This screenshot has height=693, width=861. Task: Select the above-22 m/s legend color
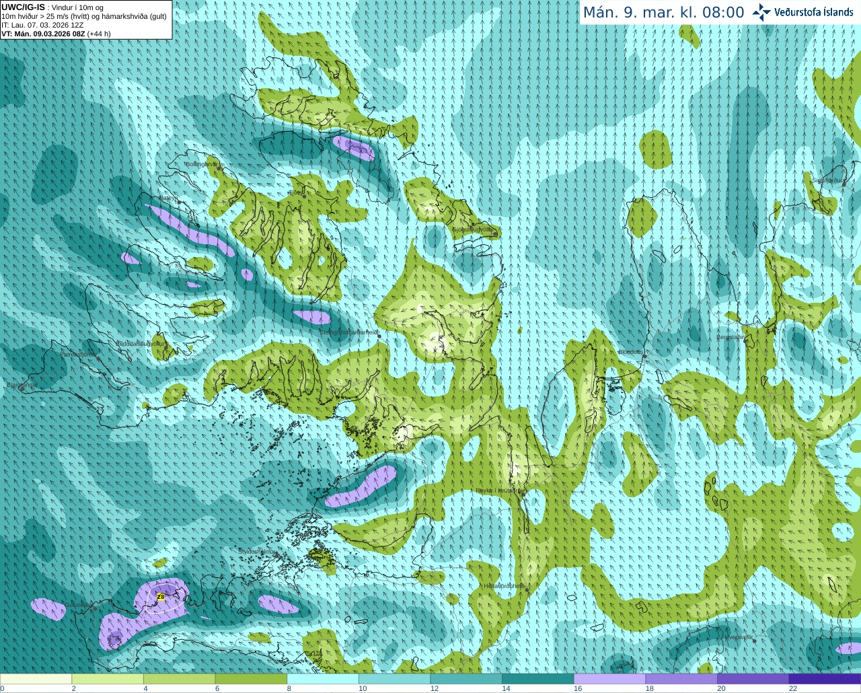click(x=825, y=679)
